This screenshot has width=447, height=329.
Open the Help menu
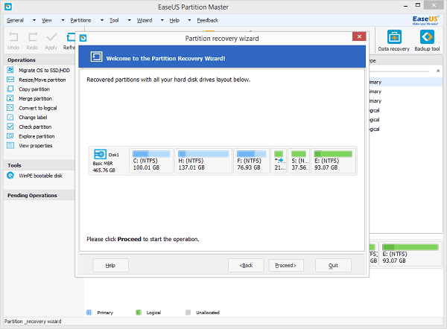[x=174, y=20]
